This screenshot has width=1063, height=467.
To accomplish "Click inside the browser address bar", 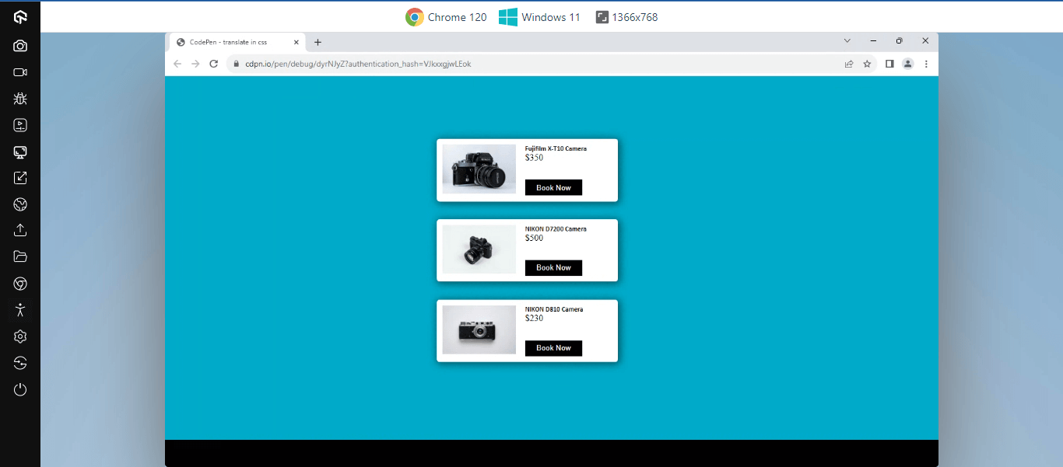I will (467, 64).
